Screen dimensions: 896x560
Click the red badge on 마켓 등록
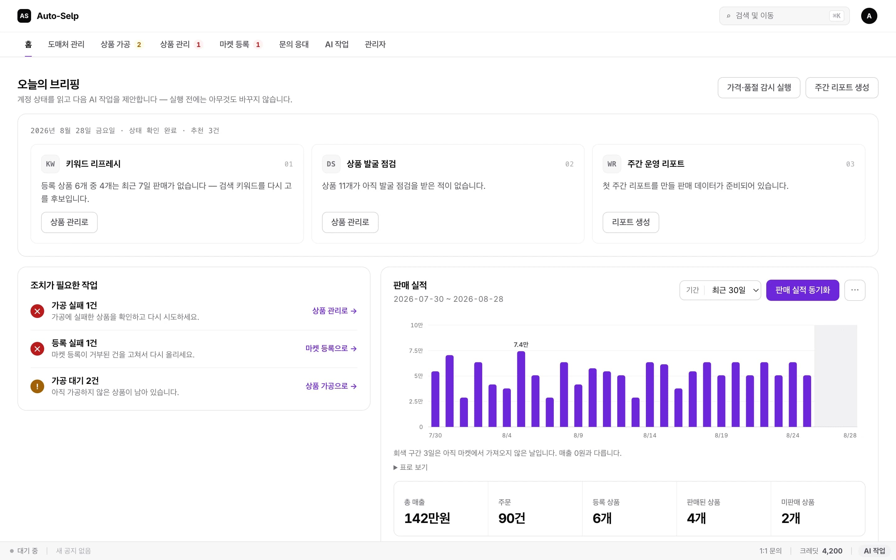258,45
